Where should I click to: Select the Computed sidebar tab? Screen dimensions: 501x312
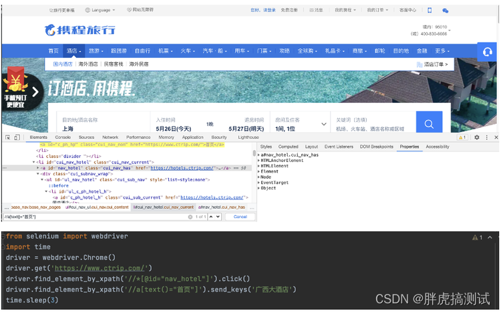click(x=288, y=147)
